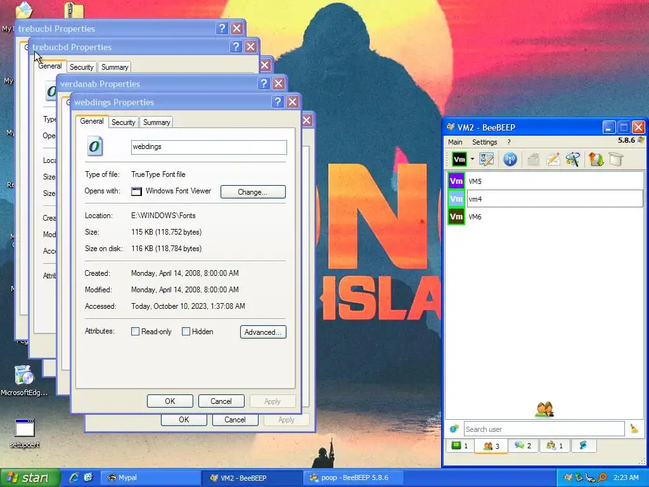The image size is (649, 487).
Task: Click Cancel in the properties window behind webdings
Action: tap(235, 420)
